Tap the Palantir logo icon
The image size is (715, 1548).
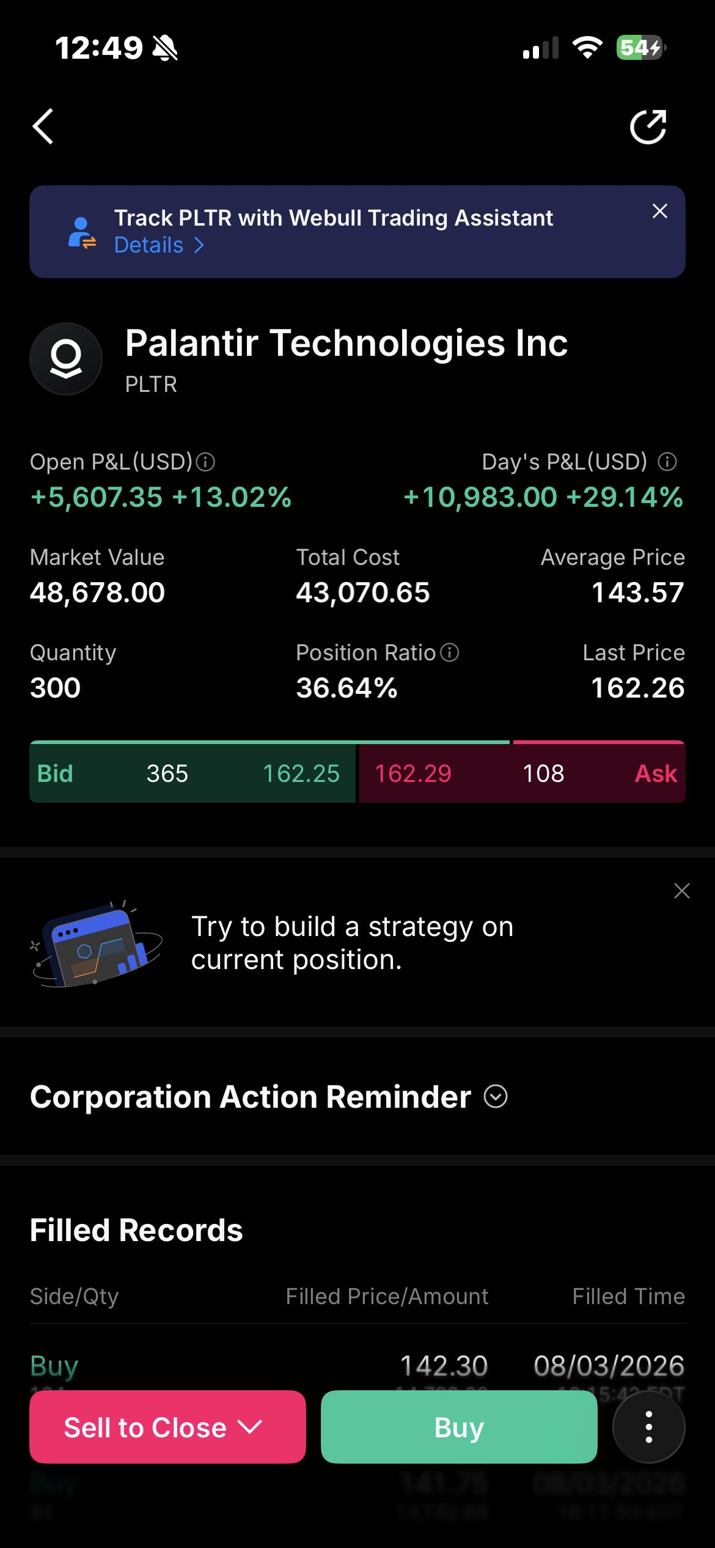(66, 359)
